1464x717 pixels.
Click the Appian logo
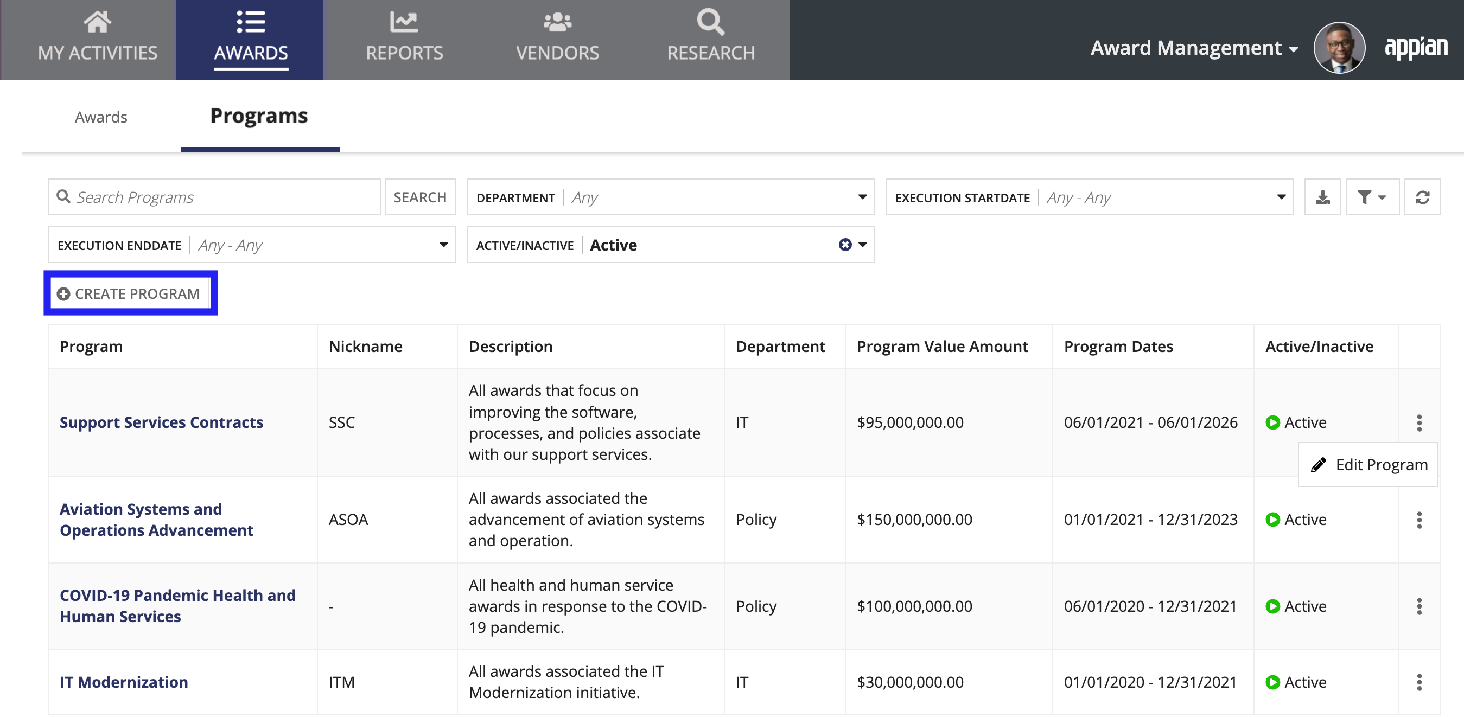pos(1416,48)
